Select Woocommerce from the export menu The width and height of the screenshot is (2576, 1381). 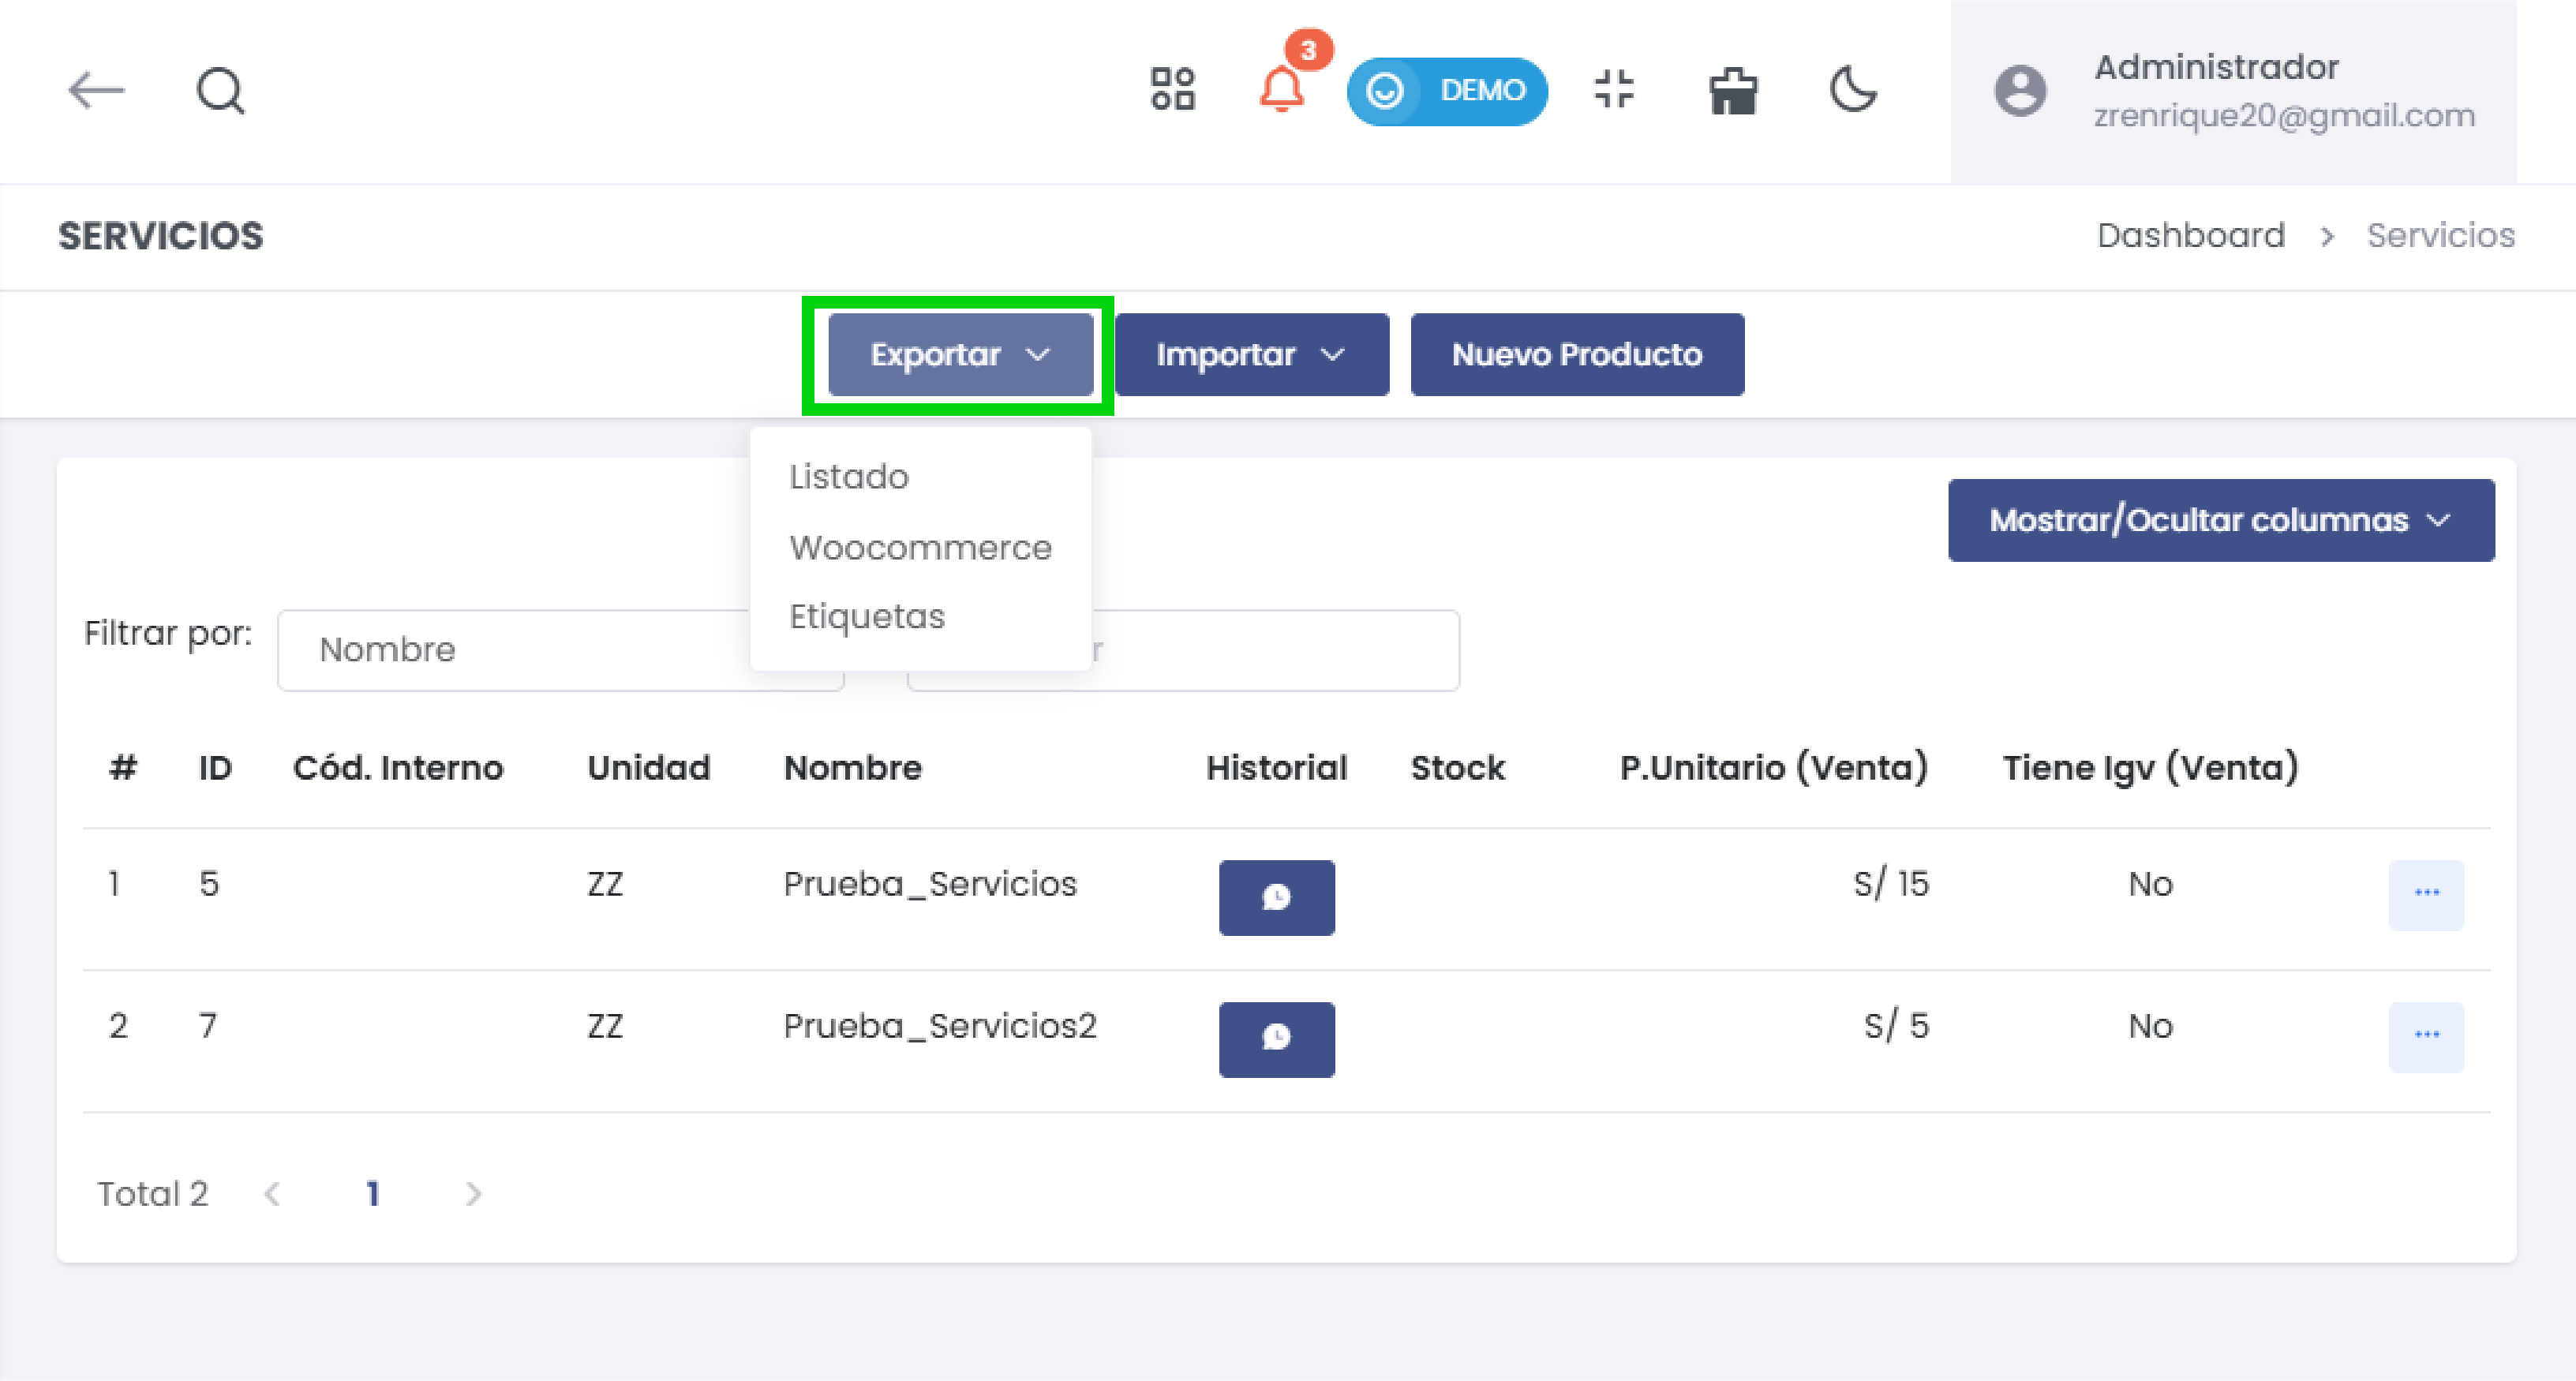[920, 547]
